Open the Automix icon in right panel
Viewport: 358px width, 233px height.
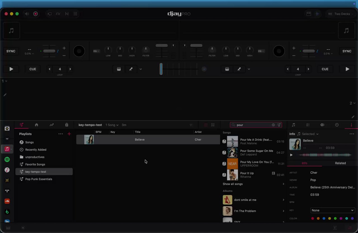tap(322, 125)
